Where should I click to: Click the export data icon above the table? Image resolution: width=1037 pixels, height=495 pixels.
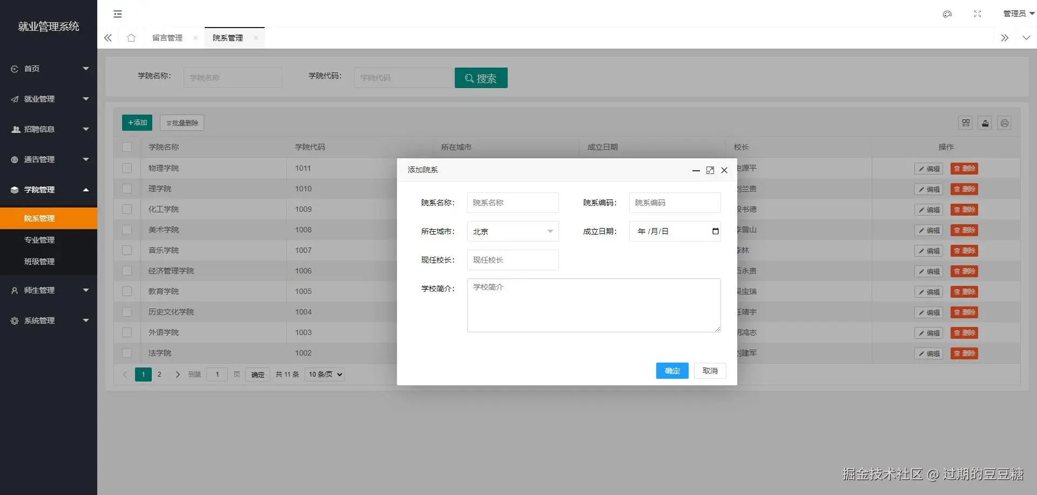coord(985,123)
